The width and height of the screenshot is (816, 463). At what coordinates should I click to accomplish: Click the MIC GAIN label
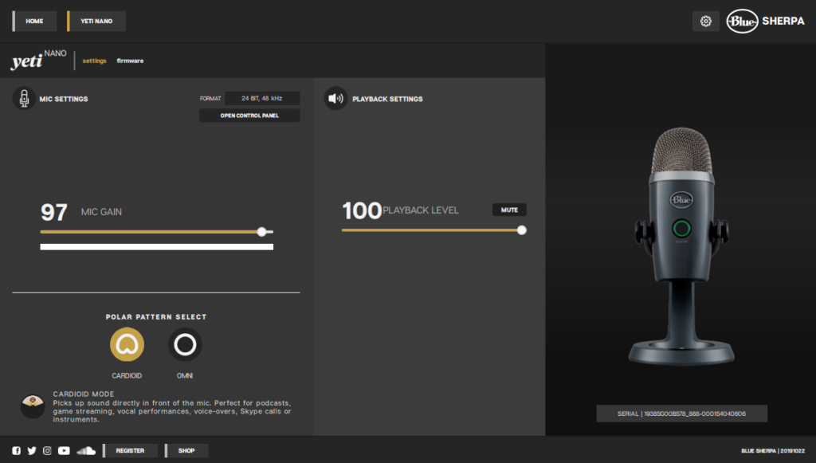pyautogui.click(x=101, y=212)
